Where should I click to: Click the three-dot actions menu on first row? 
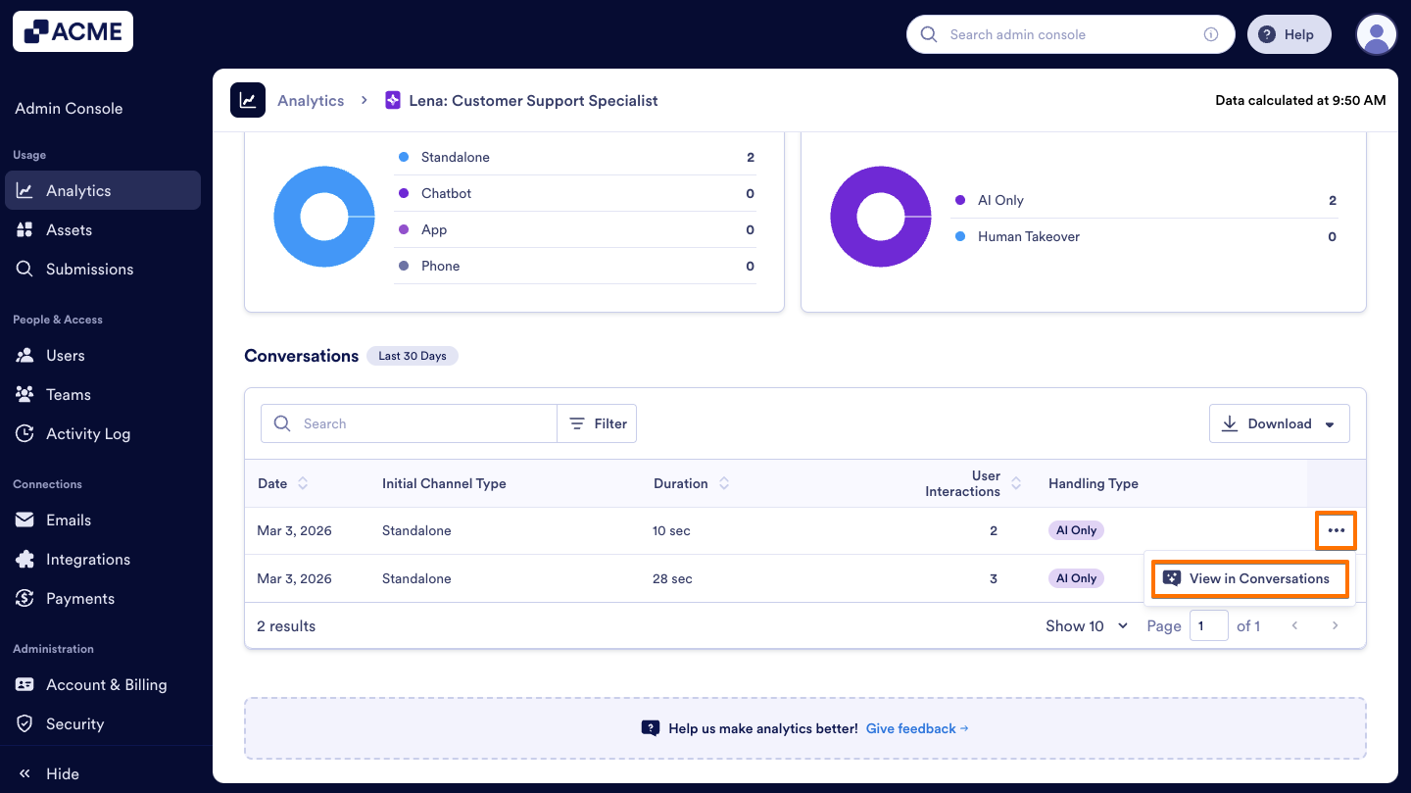pos(1336,529)
